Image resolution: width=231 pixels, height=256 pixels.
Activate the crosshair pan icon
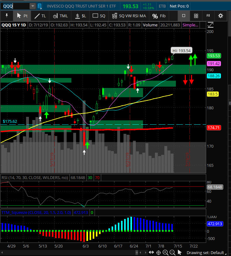click(x=159, y=253)
